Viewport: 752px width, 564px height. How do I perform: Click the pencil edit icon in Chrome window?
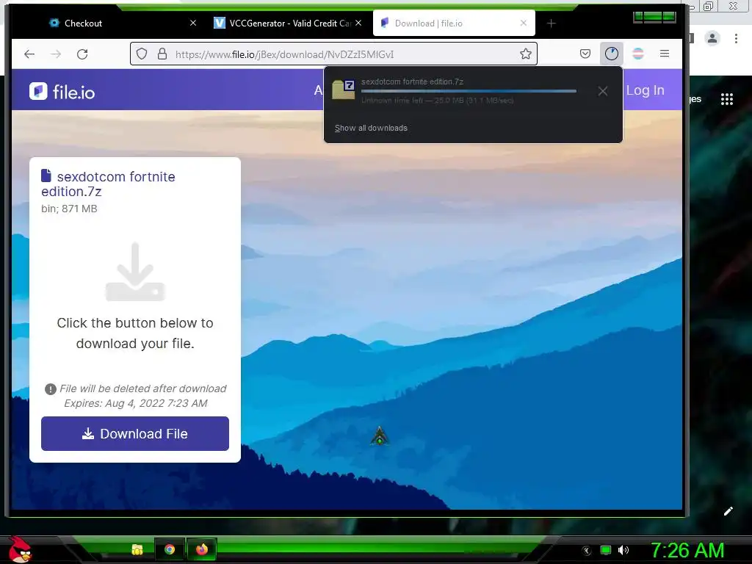point(728,511)
